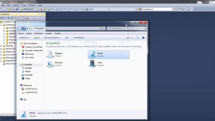Image resolution: width=215 pixels, height=121 pixels.
Task: Open the Dosya menu
Action: pos(21,33)
